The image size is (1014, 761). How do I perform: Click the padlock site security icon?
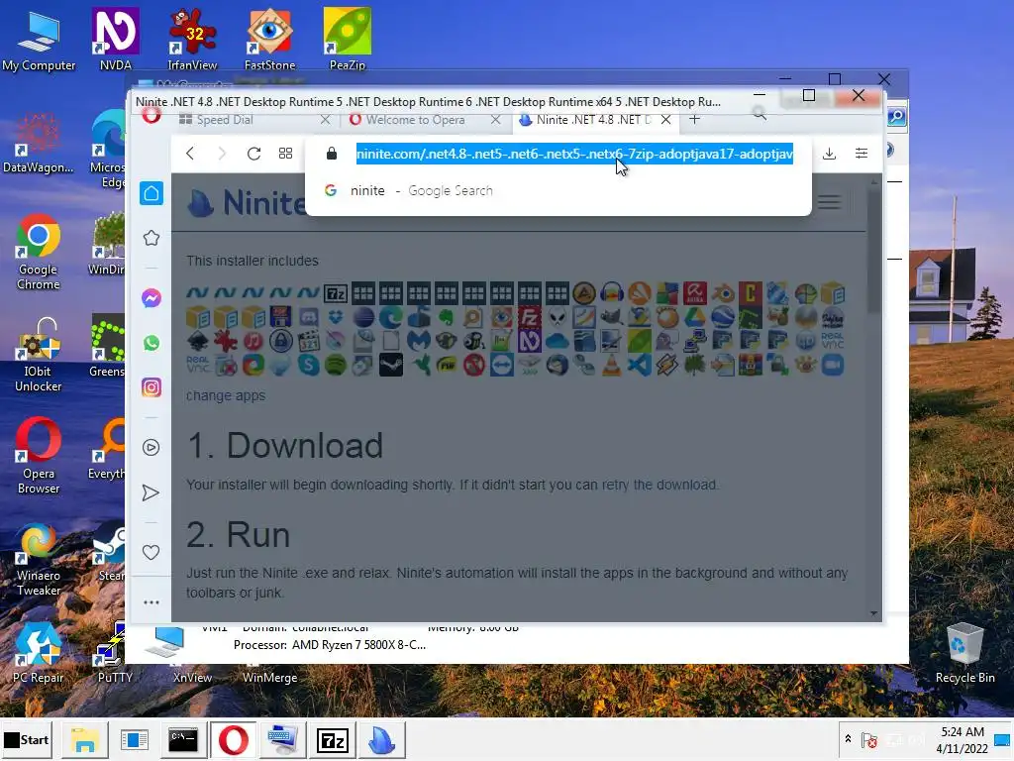pos(332,154)
